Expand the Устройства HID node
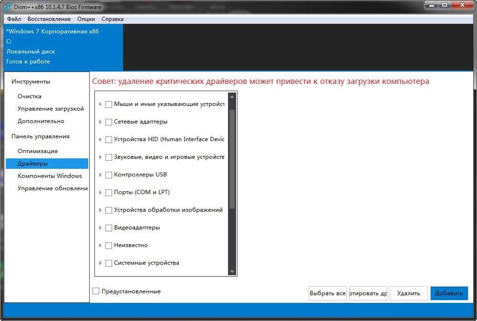This screenshot has width=477, height=321. tap(100, 140)
